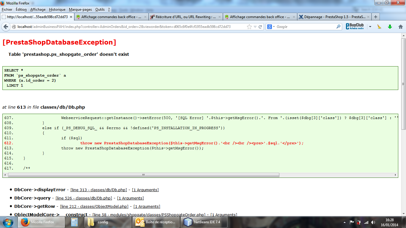Viewport: 406px width, 228px height.
Task: Open Downloads with the green arrow icon
Action: point(390,27)
